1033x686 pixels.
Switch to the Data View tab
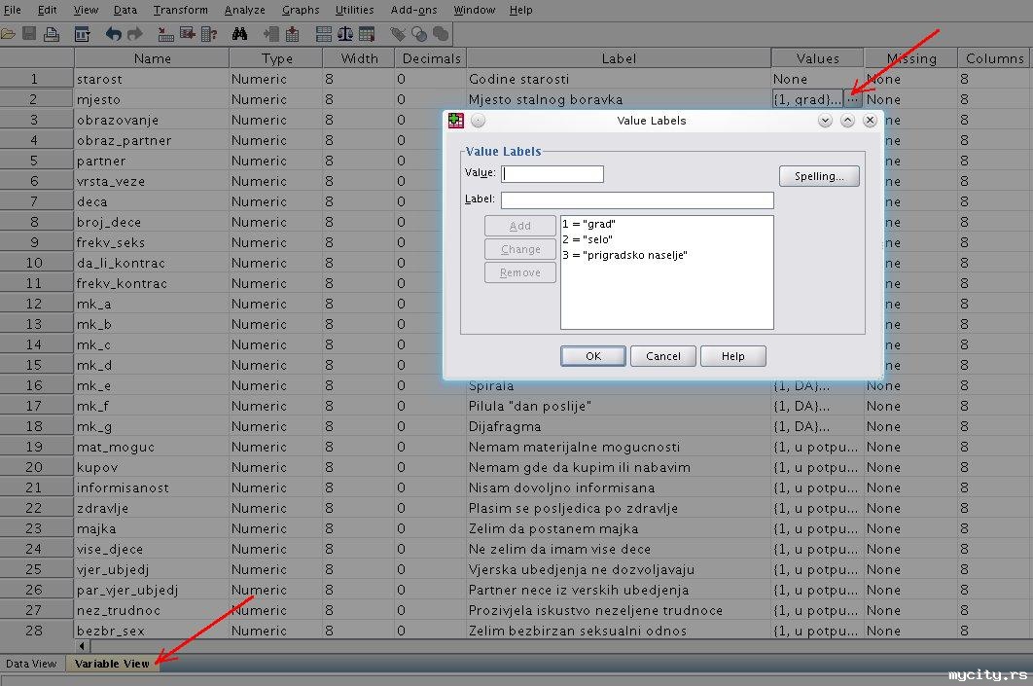pos(31,664)
